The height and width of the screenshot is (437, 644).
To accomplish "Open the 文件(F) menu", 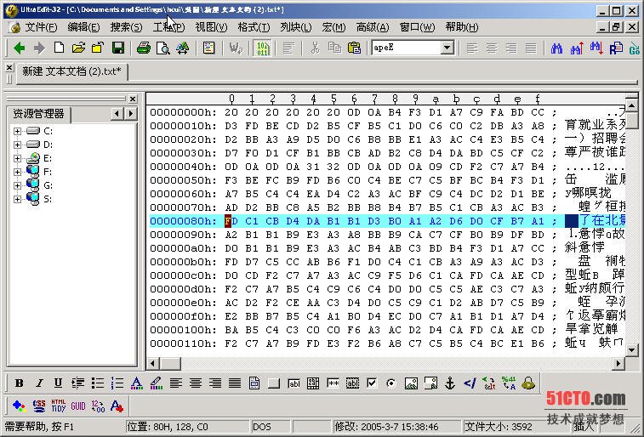I will (41, 27).
